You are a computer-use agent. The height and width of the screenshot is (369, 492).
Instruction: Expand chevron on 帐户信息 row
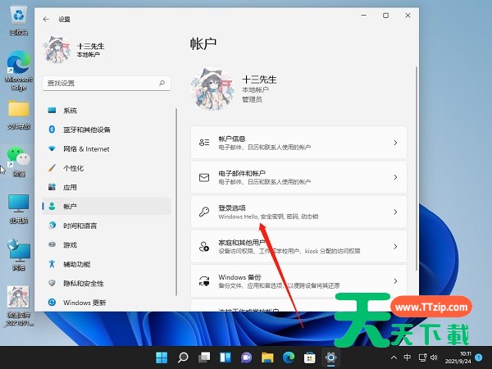click(395, 143)
